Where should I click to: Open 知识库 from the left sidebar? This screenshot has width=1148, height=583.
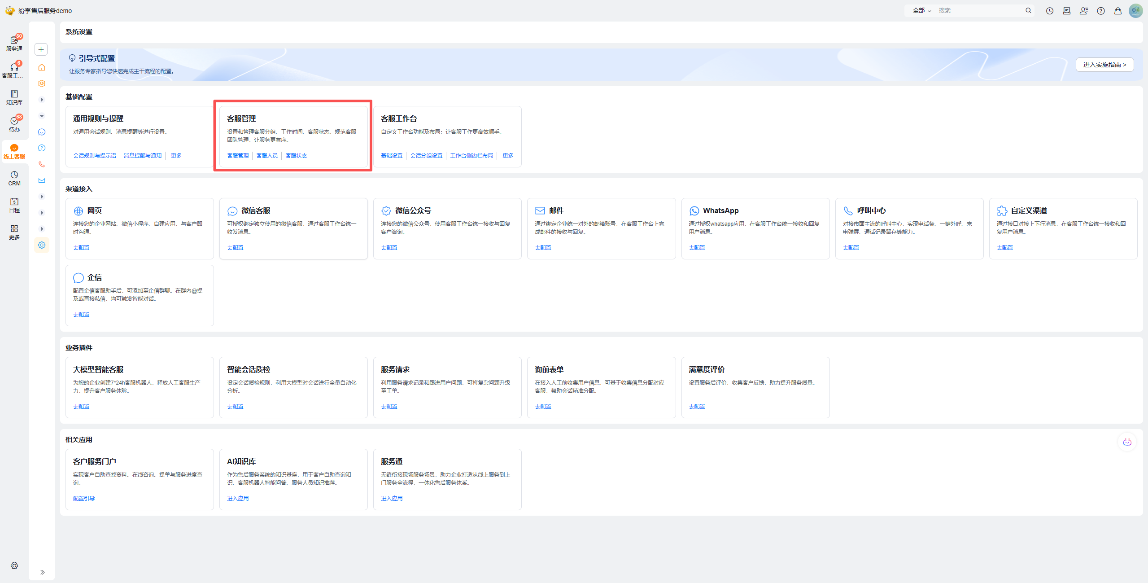pos(14,97)
